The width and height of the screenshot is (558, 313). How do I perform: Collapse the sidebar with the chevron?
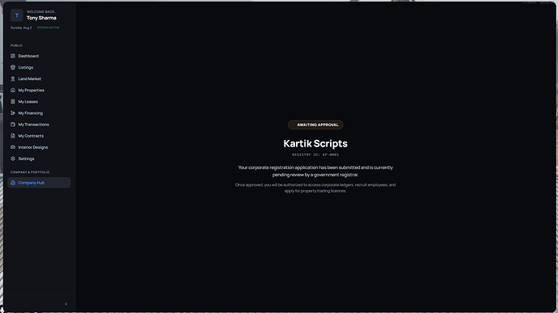tap(66, 304)
